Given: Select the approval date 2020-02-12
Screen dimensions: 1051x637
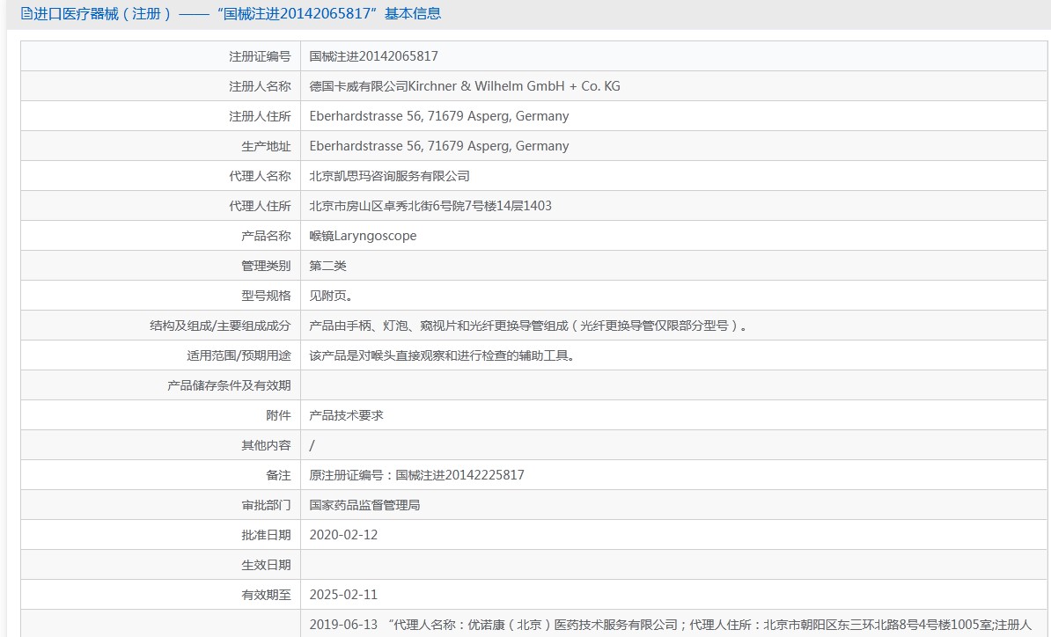Looking at the screenshot, I should pyautogui.click(x=343, y=535).
